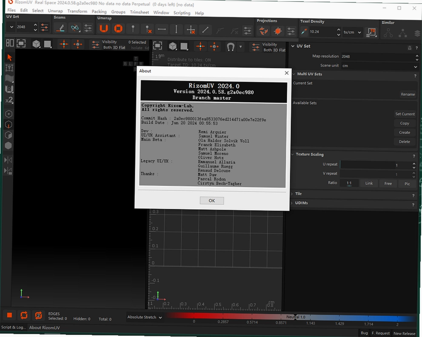Click the Create button
The height and width of the screenshot is (337, 422).
(405, 132)
